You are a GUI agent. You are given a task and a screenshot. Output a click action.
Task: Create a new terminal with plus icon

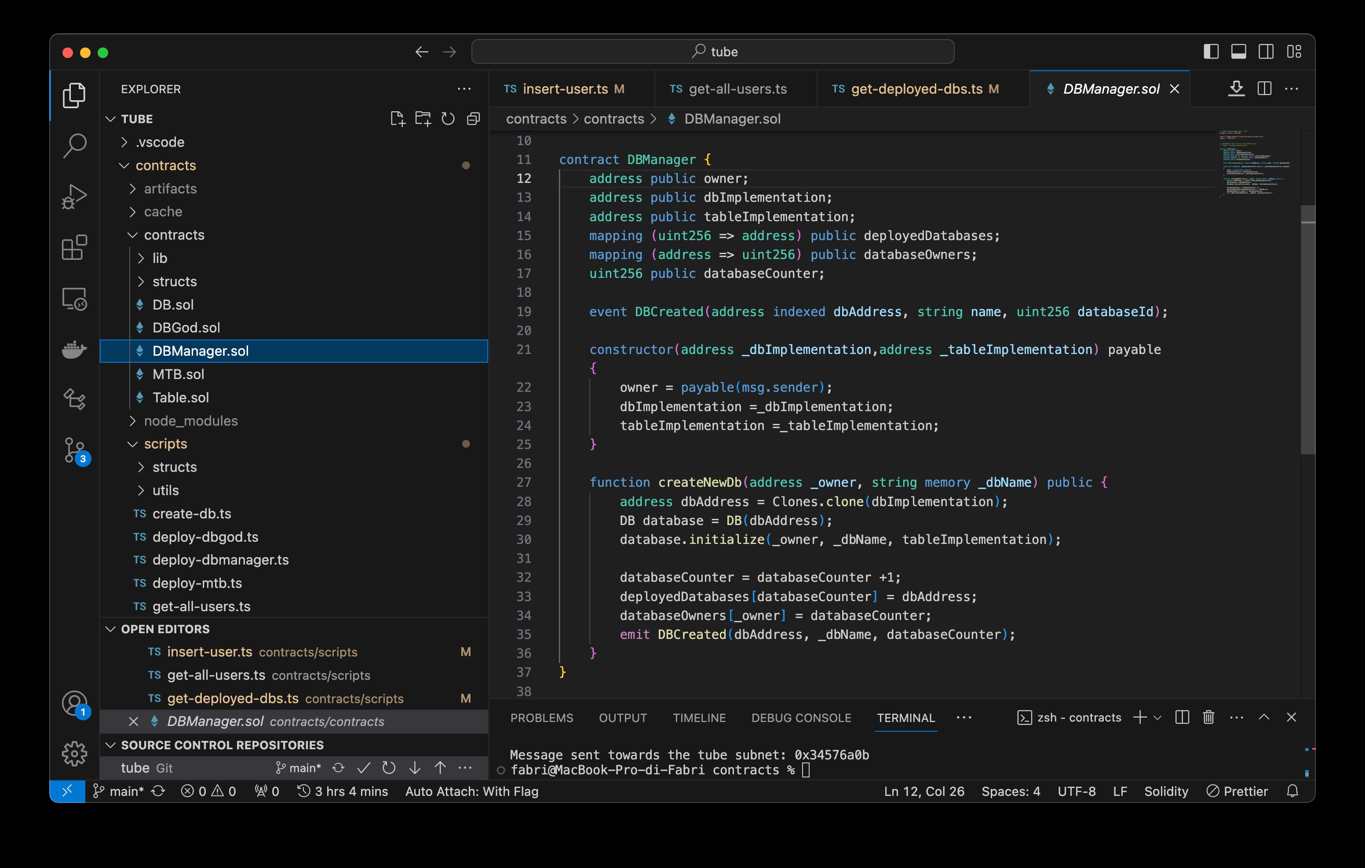(x=1139, y=717)
